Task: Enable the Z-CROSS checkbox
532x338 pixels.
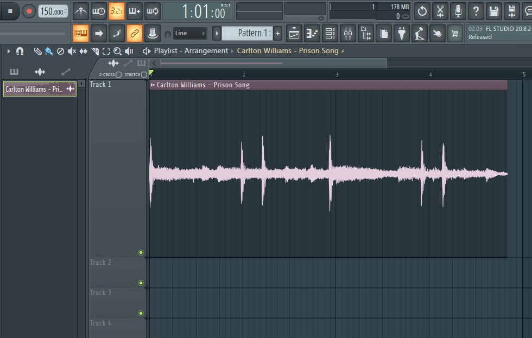Action: pyautogui.click(x=118, y=74)
